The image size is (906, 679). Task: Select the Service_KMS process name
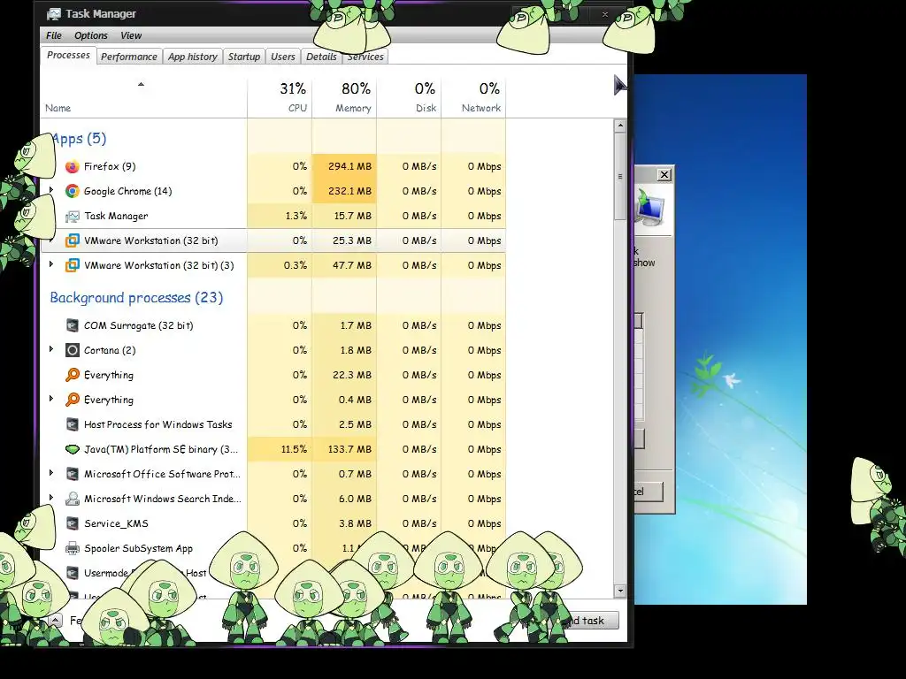(x=116, y=523)
